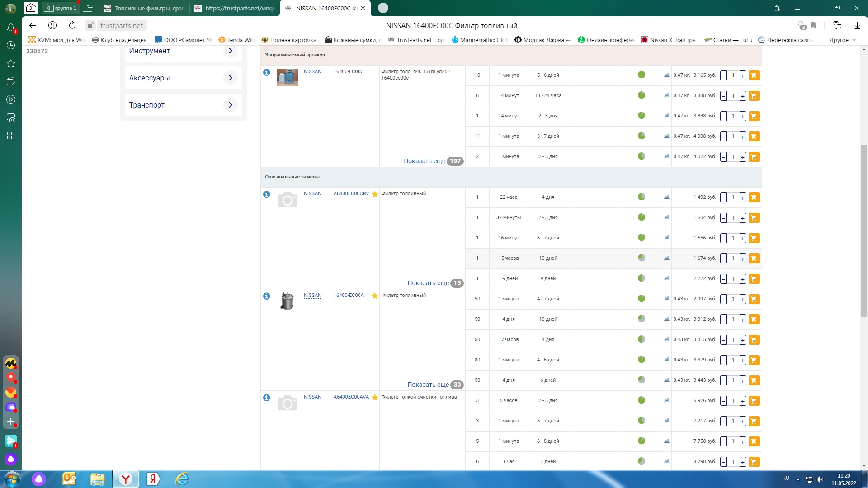Open info for the 16400-EC00C part

(267, 72)
